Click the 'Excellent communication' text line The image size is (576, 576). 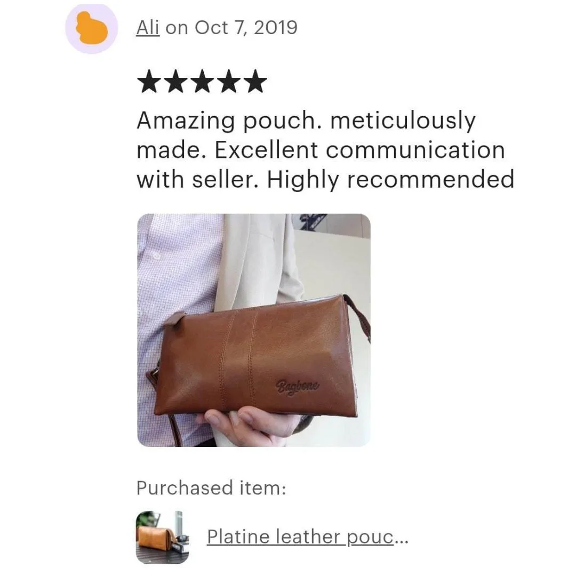pos(359,150)
